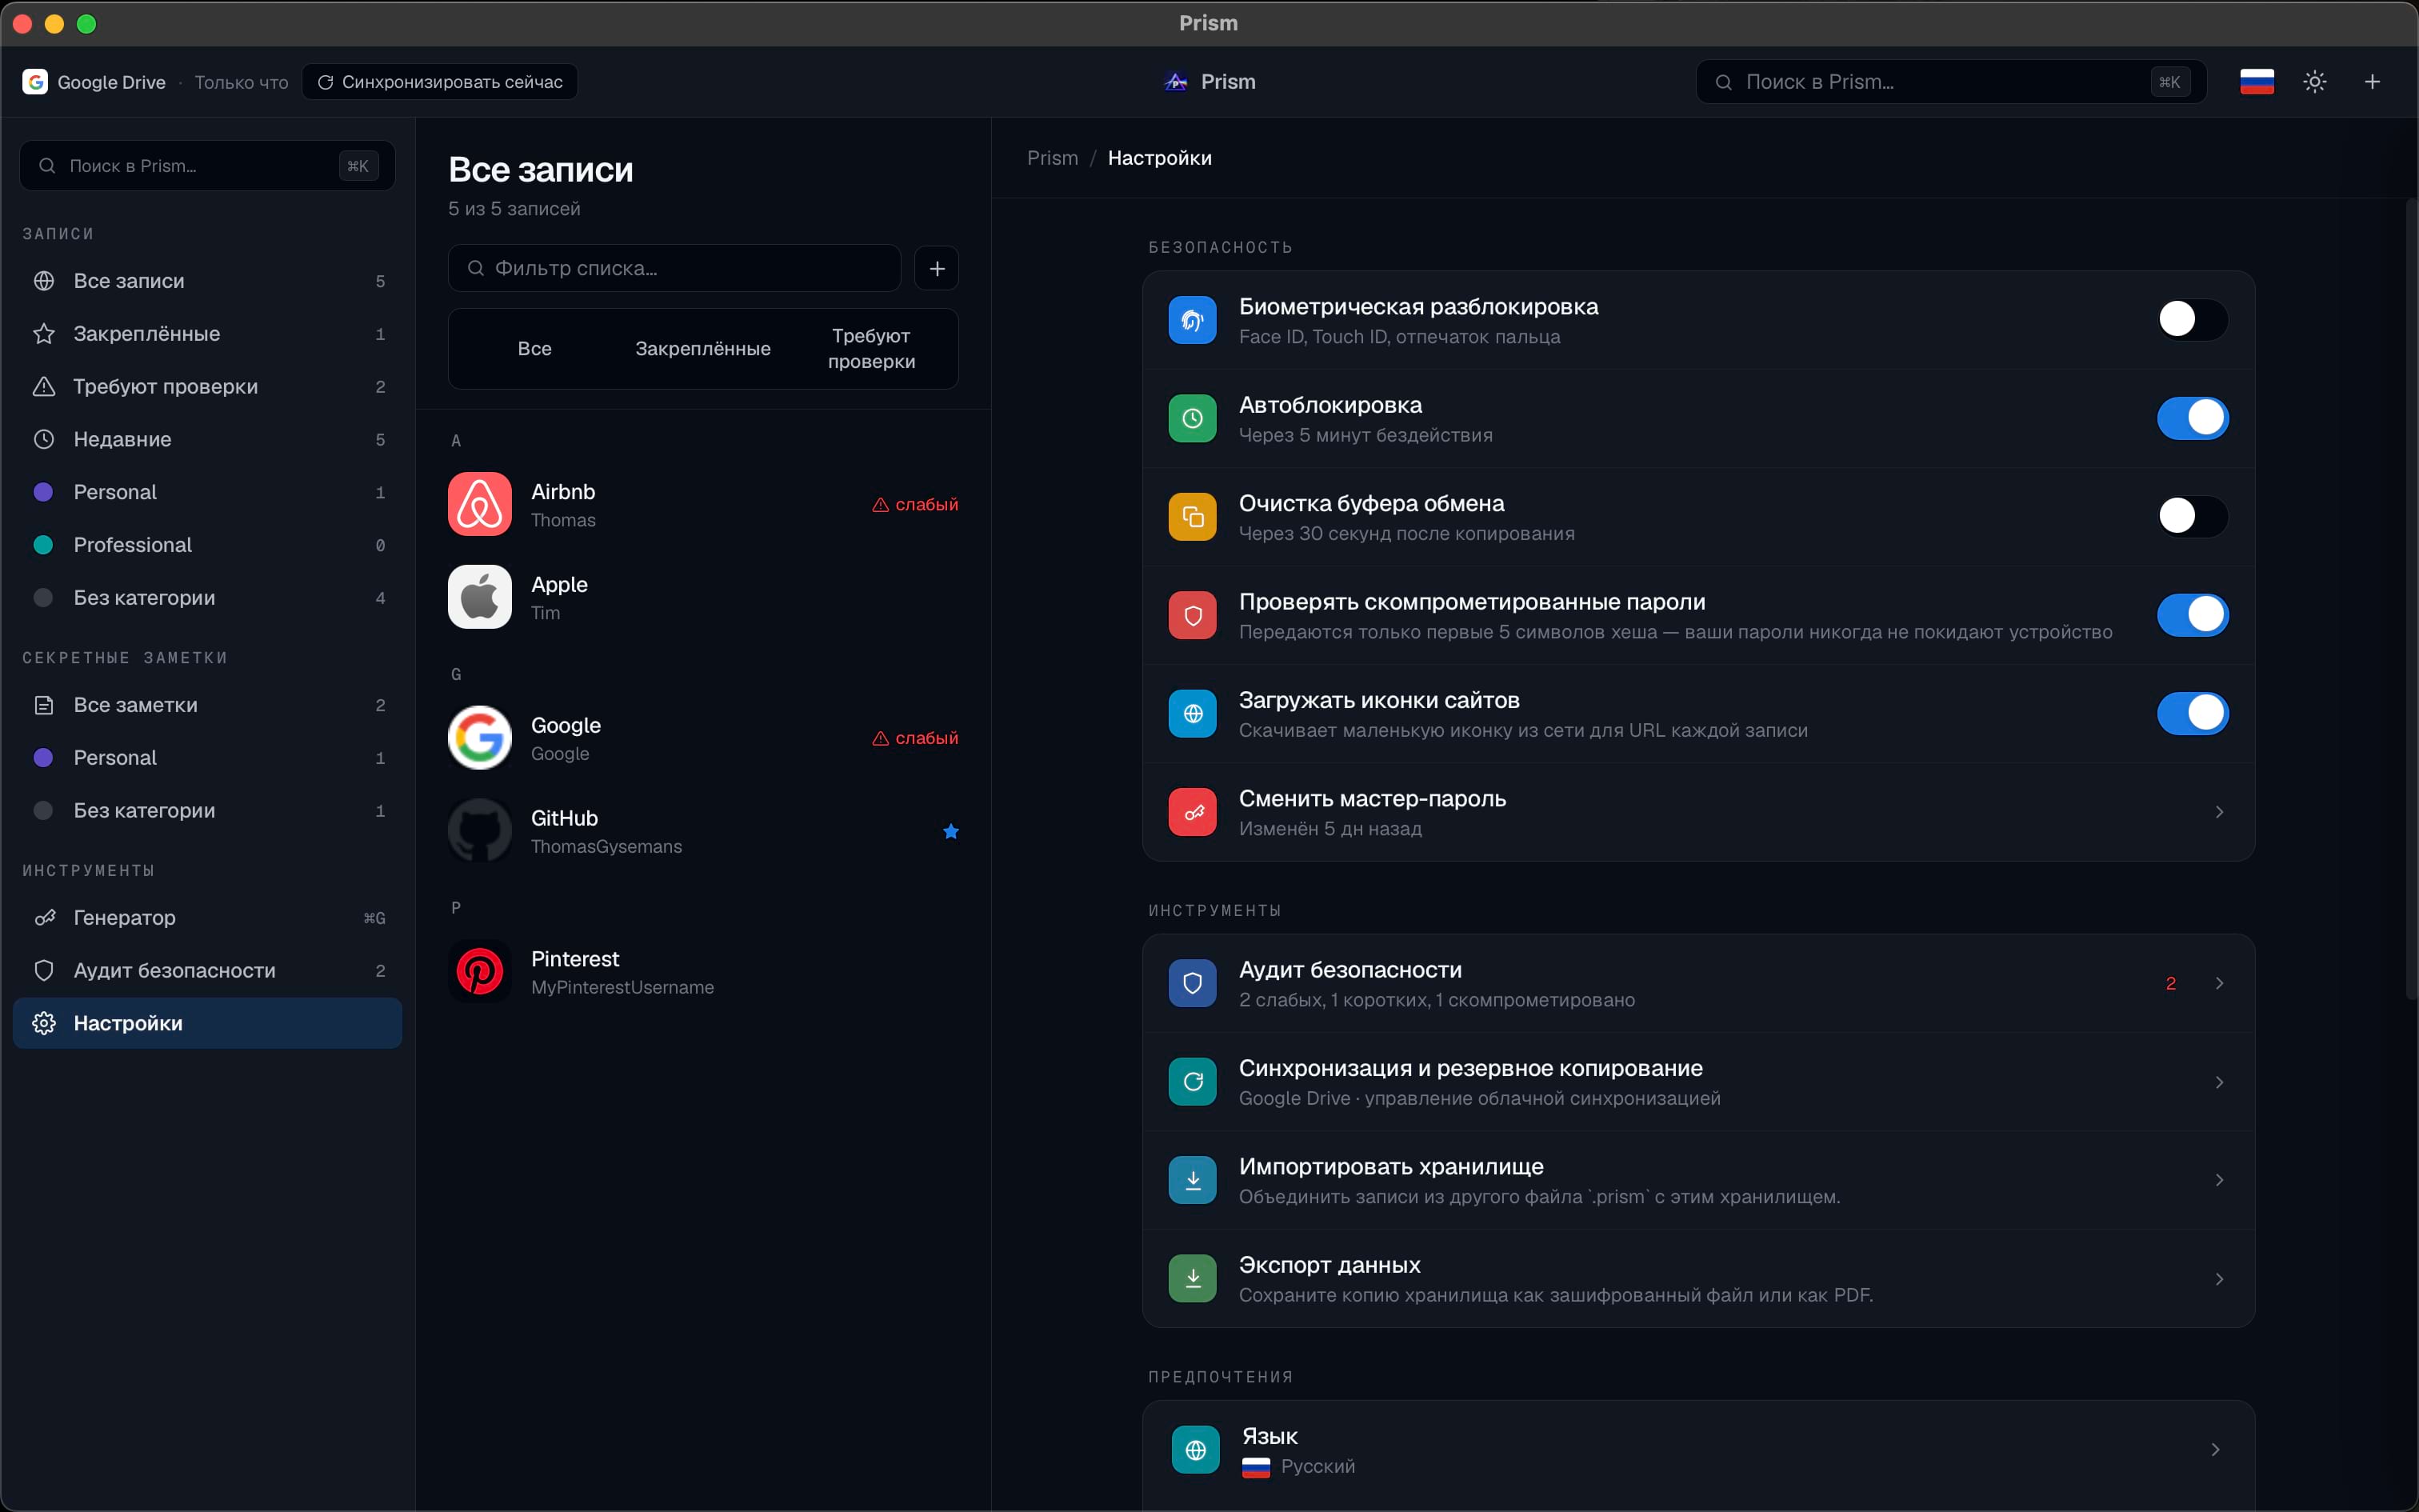Open the Professional category
This screenshot has width=2419, height=1512.
pyautogui.click(x=208, y=545)
